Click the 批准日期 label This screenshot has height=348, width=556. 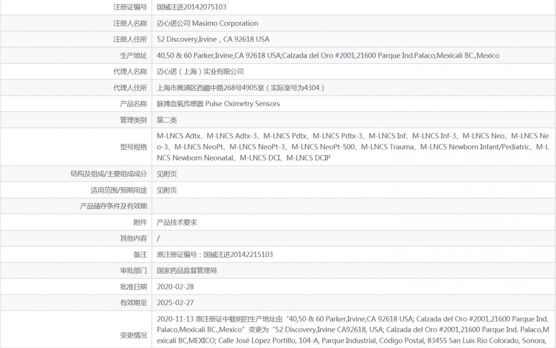[133, 287]
